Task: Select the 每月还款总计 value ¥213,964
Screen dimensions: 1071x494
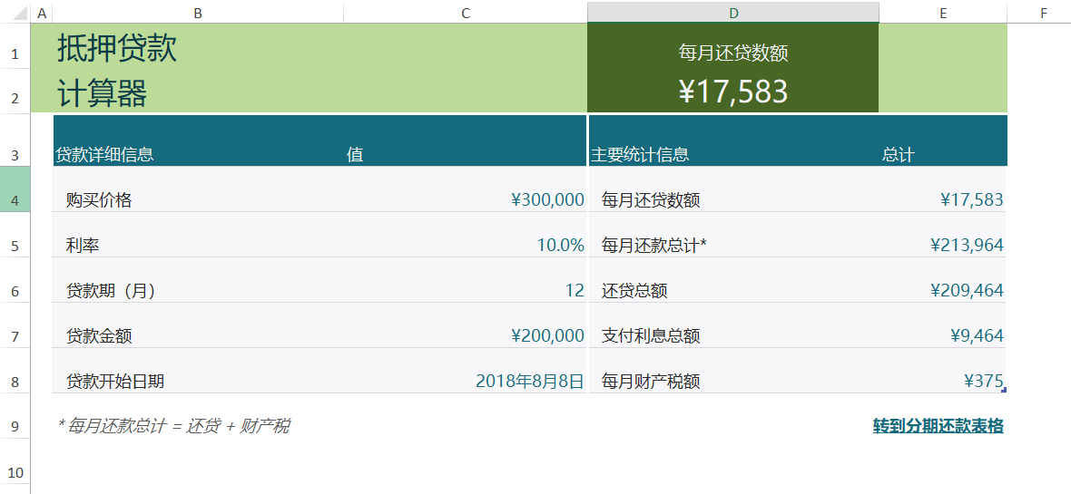Action: point(967,246)
